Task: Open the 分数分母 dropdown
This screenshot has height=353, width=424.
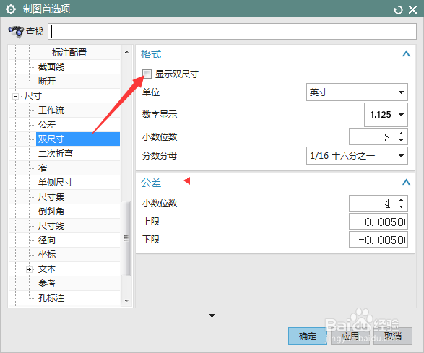Action: (357, 156)
